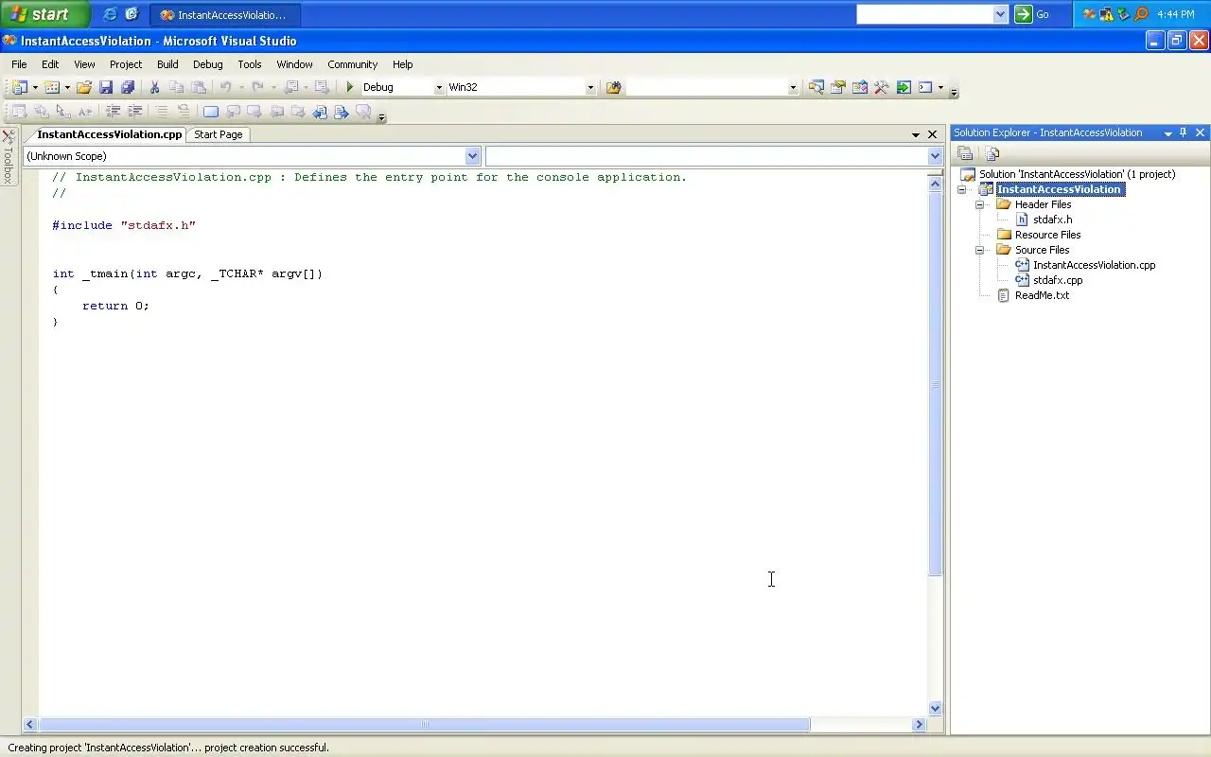Click the Save All multi-disk icon
The height and width of the screenshot is (757, 1211).
point(127,87)
